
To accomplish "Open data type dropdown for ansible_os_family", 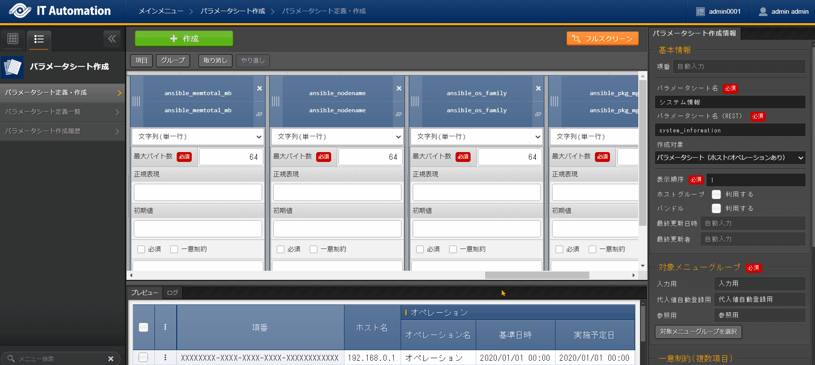I will tap(477, 137).
